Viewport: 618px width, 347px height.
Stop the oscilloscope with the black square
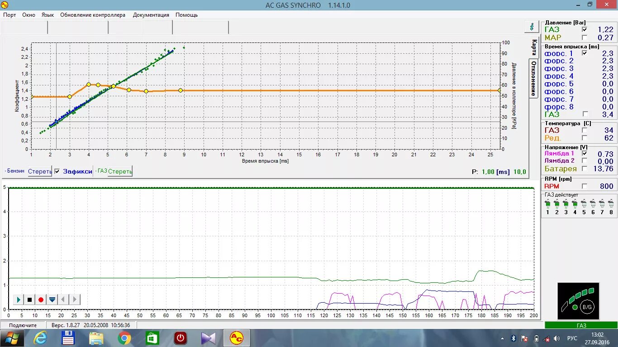(x=29, y=299)
